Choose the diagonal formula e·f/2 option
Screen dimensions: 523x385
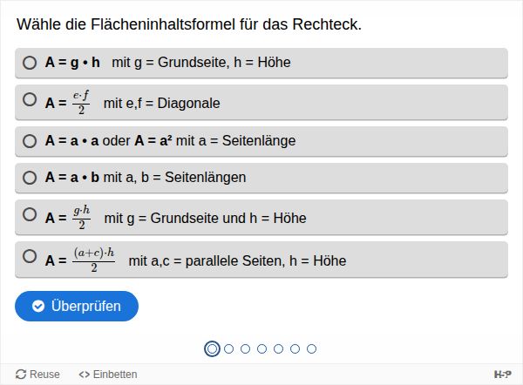pyautogui.click(x=30, y=100)
